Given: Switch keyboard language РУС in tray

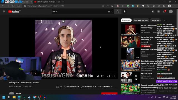Looking at the screenshot, I should pos(160,97).
